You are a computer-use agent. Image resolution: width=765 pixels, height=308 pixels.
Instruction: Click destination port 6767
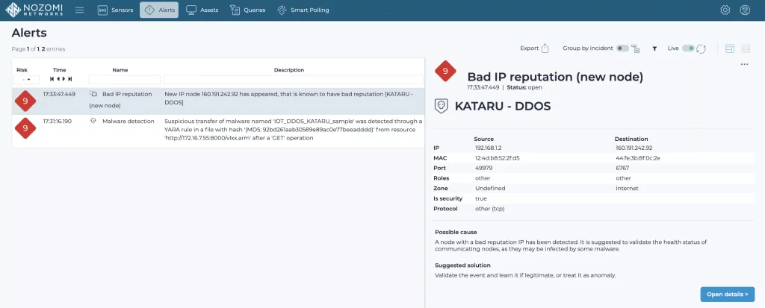[622, 168]
